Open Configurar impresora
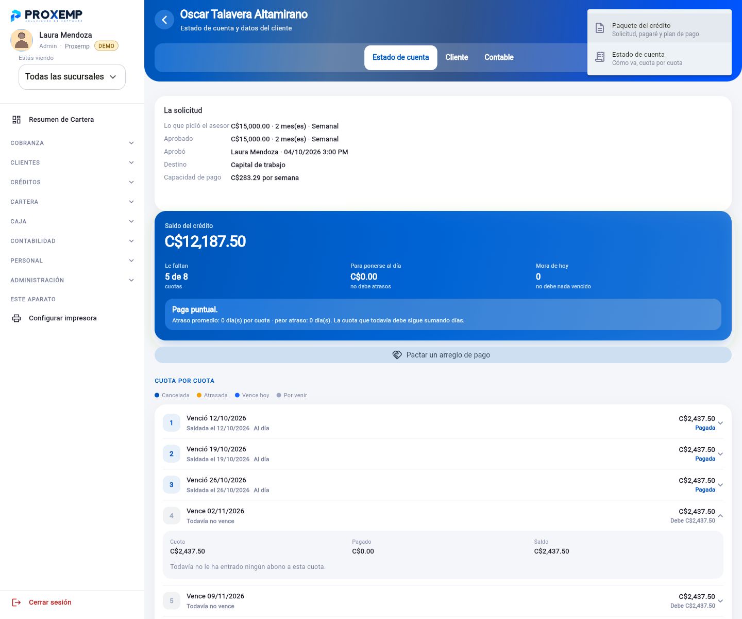Viewport: 742px width, 619px height. (72, 318)
